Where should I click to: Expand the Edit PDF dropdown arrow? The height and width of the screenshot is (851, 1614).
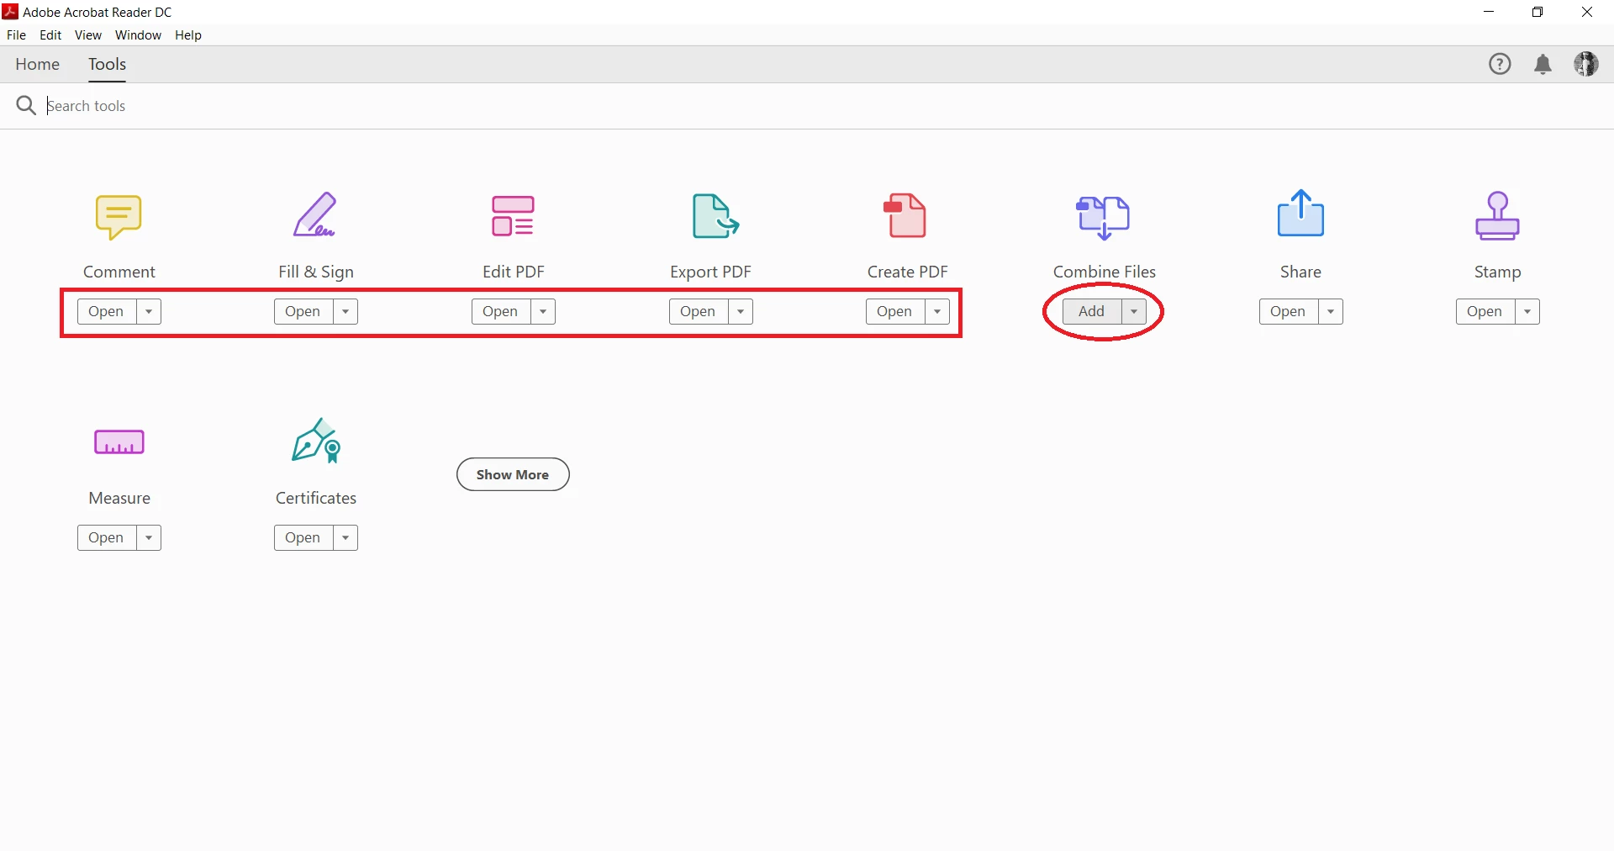[543, 311]
